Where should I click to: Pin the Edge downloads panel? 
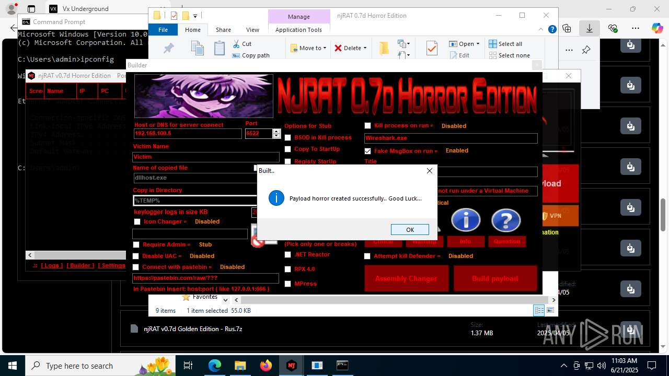(586, 50)
